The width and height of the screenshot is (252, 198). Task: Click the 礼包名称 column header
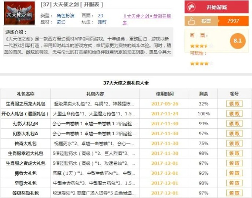point(26,94)
